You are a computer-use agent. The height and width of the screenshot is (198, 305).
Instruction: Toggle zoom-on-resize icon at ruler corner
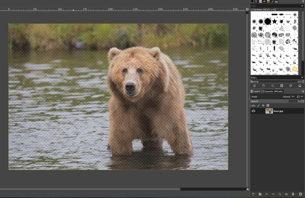(247, 9)
